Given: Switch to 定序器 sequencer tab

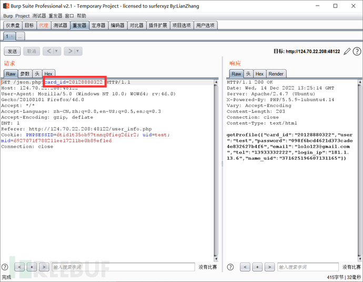Looking at the screenshot, I should [98, 25].
